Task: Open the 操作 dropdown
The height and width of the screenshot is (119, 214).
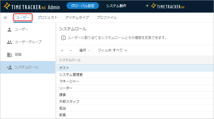Action: point(85,50)
